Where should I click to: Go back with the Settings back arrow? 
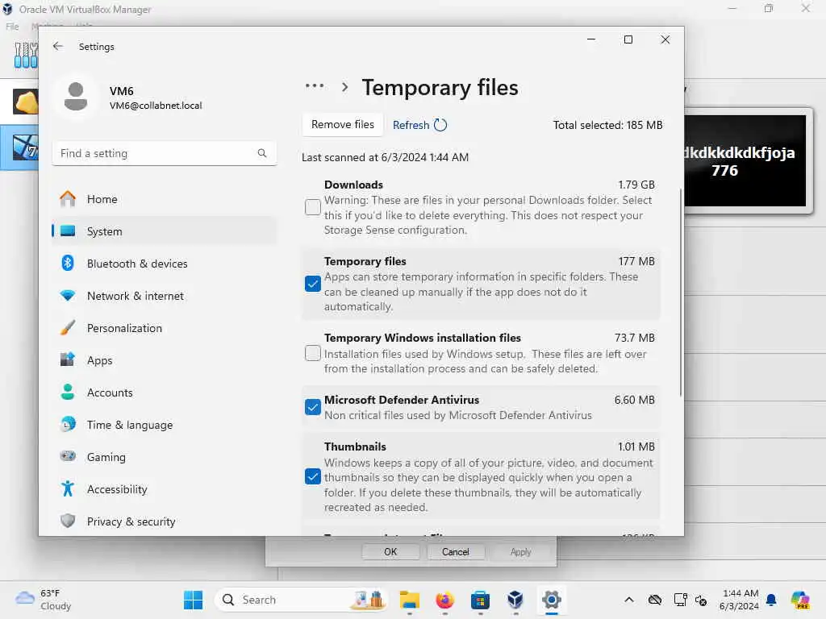(58, 46)
